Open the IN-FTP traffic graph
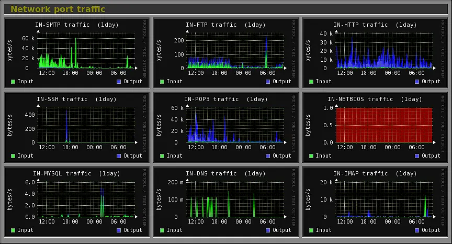The height and width of the screenshot is (244, 452). click(226, 53)
